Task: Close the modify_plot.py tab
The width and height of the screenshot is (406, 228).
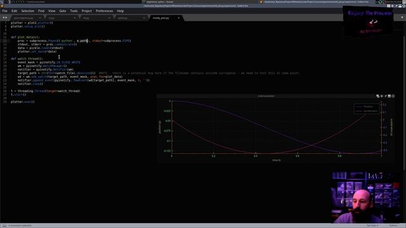Action: click(179, 18)
